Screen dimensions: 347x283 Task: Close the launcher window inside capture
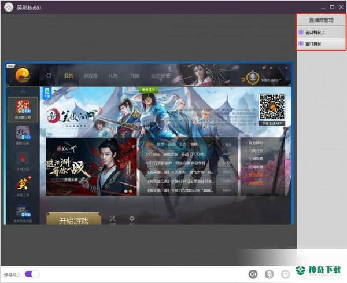287,68
